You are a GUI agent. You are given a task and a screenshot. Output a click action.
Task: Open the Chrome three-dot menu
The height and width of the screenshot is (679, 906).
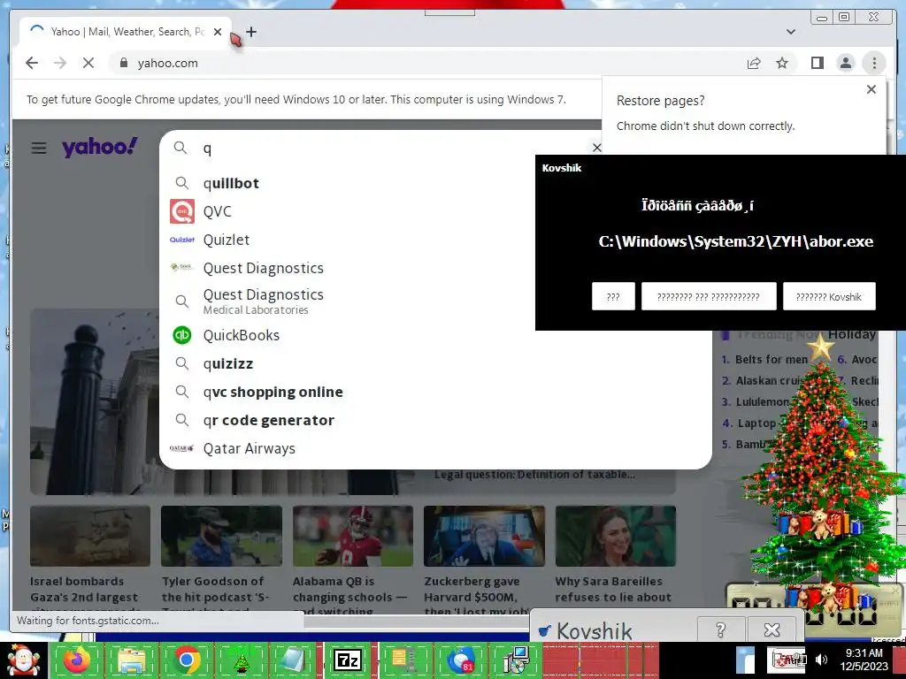(x=874, y=63)
